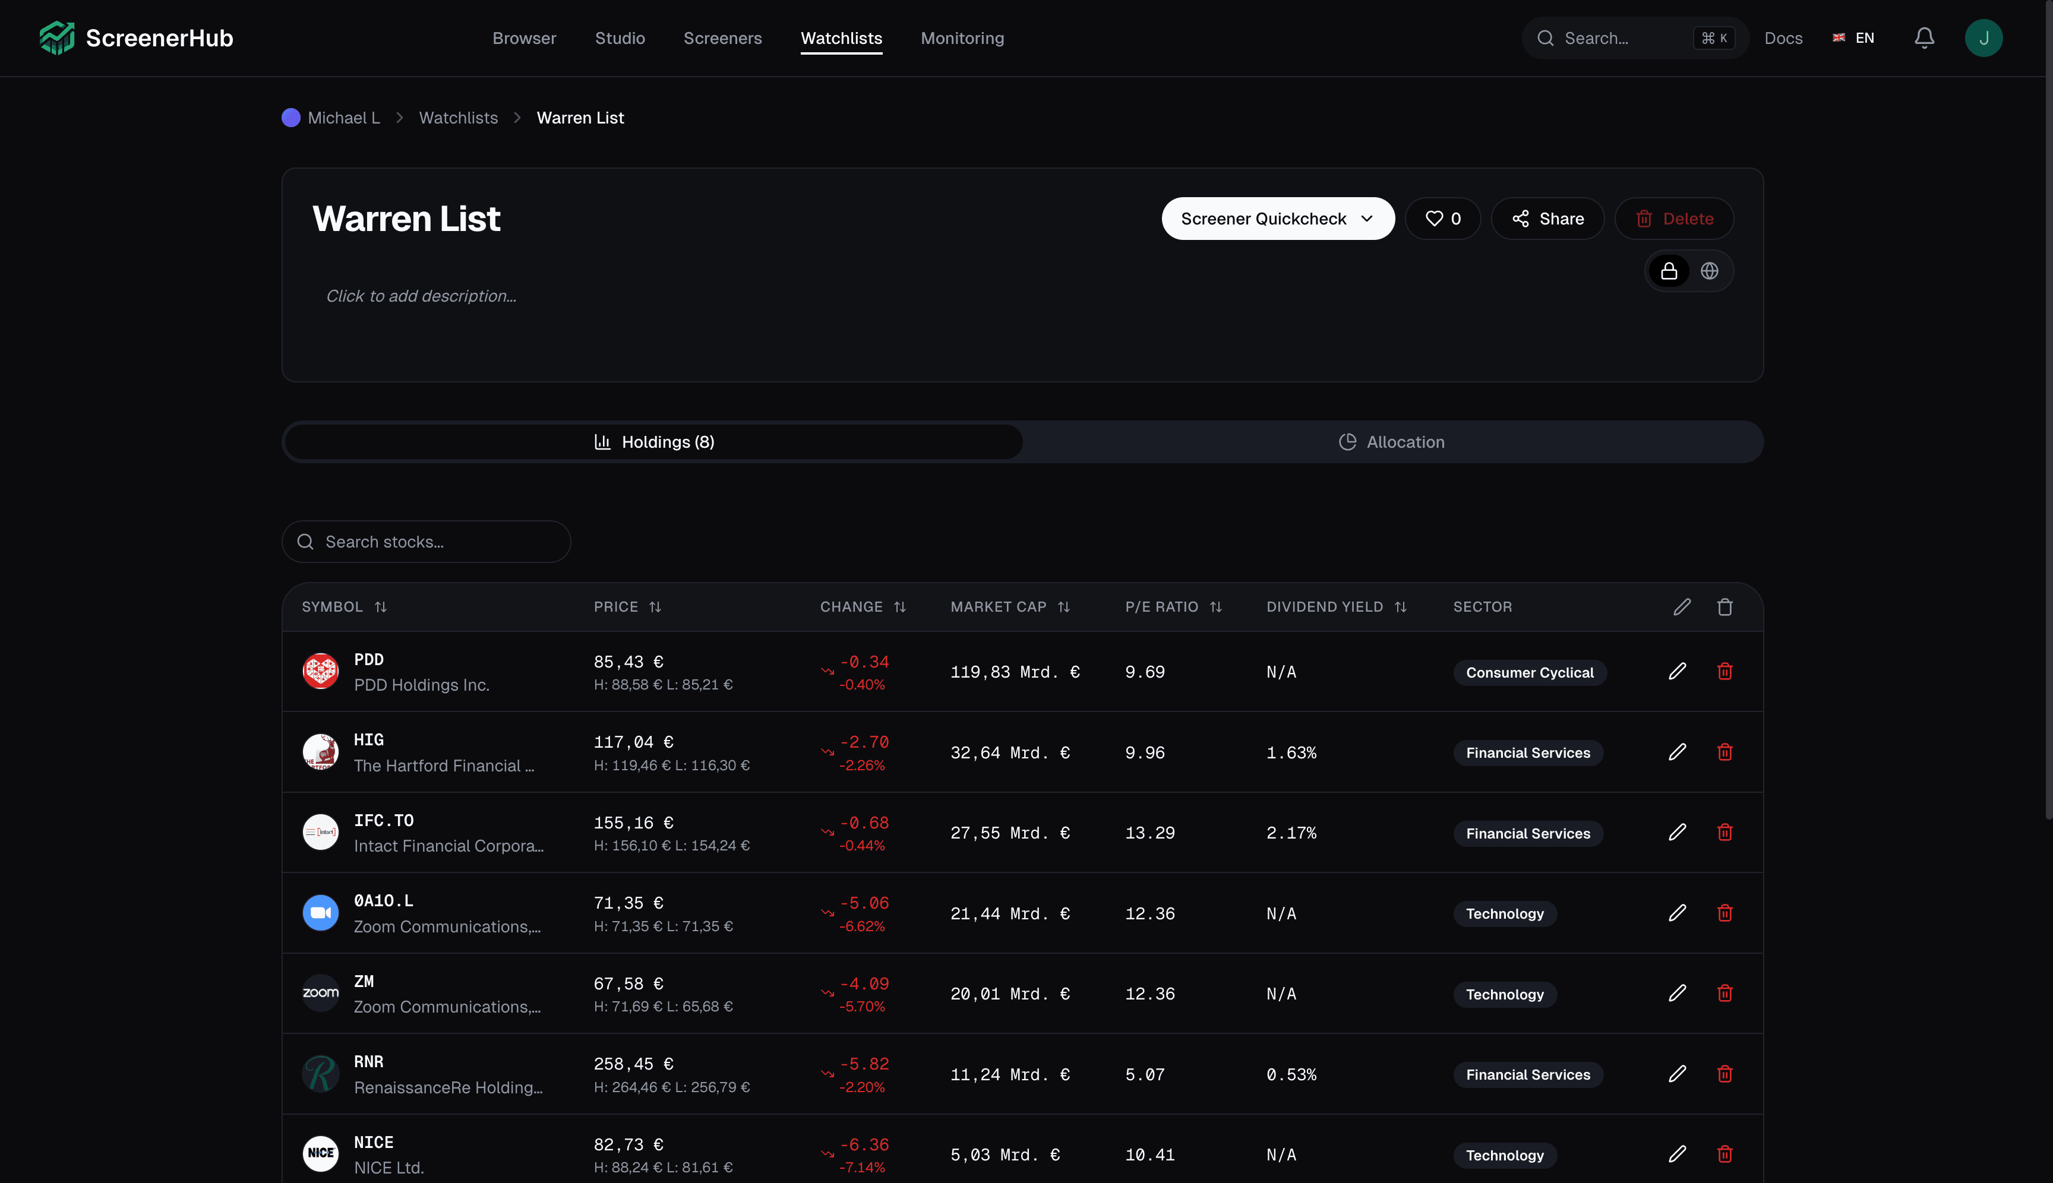The image size is (2053, 1183).
Task: Remove HIG with the red trash icon
Action: (x=1724, y=752)
